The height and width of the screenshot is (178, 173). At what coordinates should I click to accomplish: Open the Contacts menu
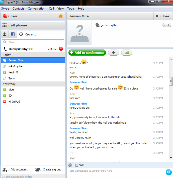[x=19, y=9]
